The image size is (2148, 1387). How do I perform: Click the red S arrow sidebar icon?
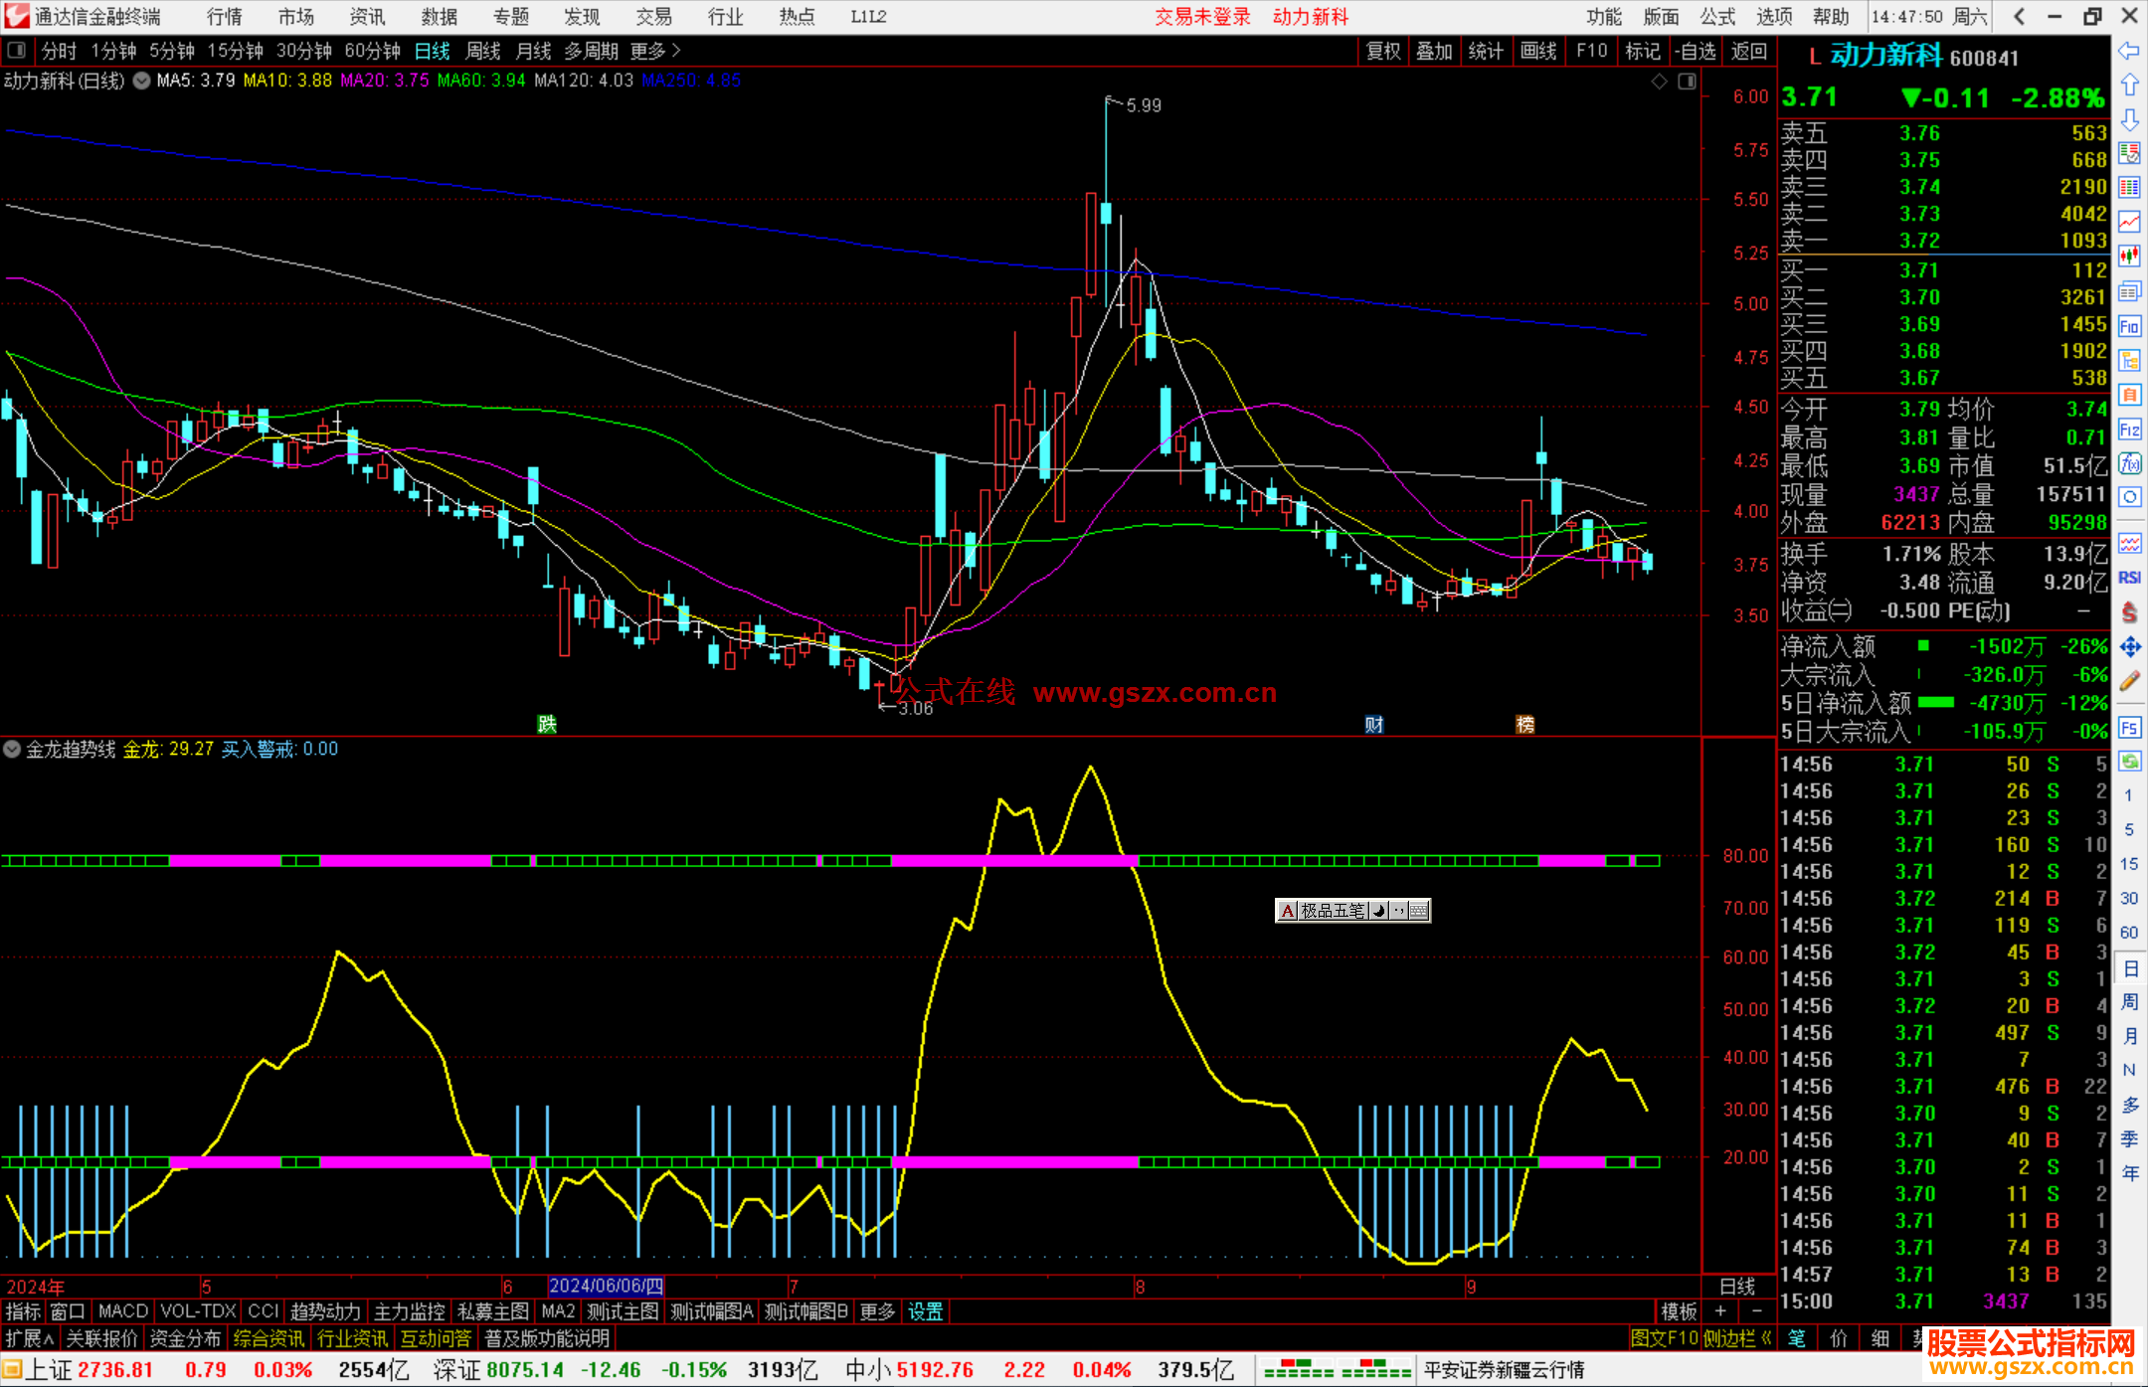tap(2129, 612)
